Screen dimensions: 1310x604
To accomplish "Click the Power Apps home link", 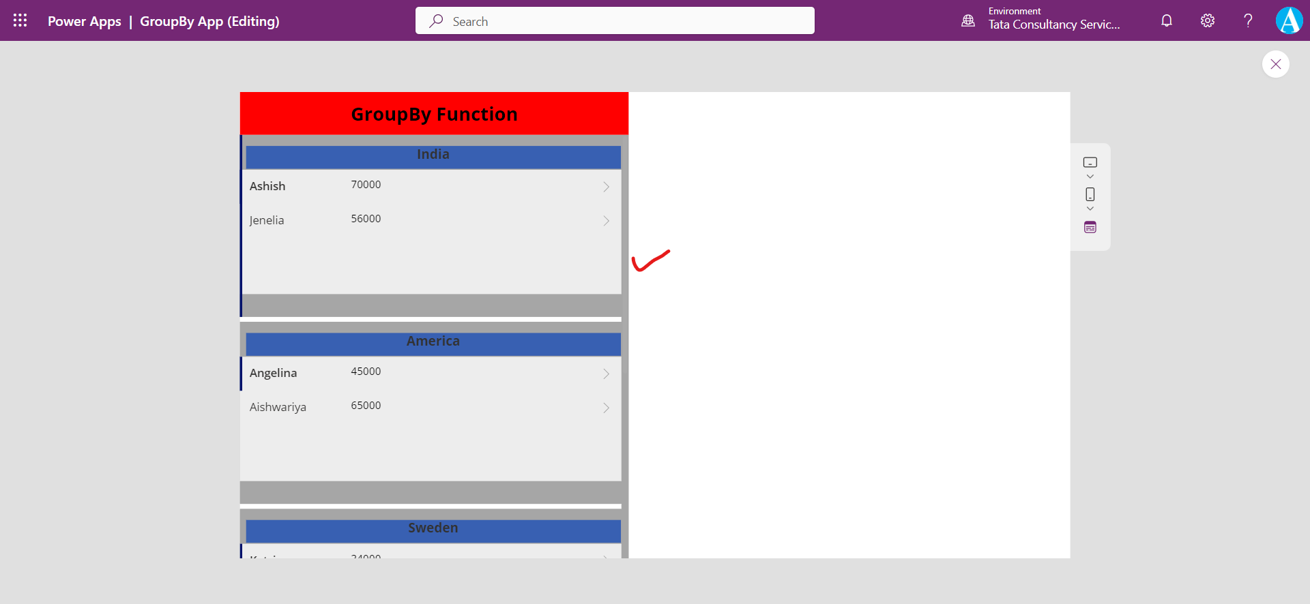I will (84, 21).
